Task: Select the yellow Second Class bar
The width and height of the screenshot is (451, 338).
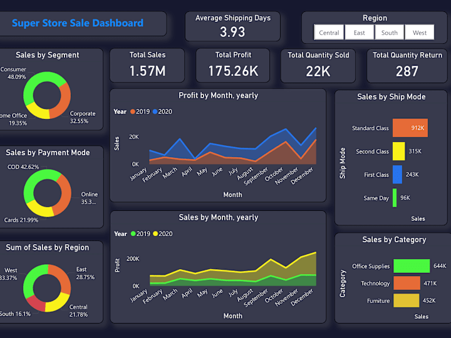Action: pyautogui.click(x=398, y=151)
